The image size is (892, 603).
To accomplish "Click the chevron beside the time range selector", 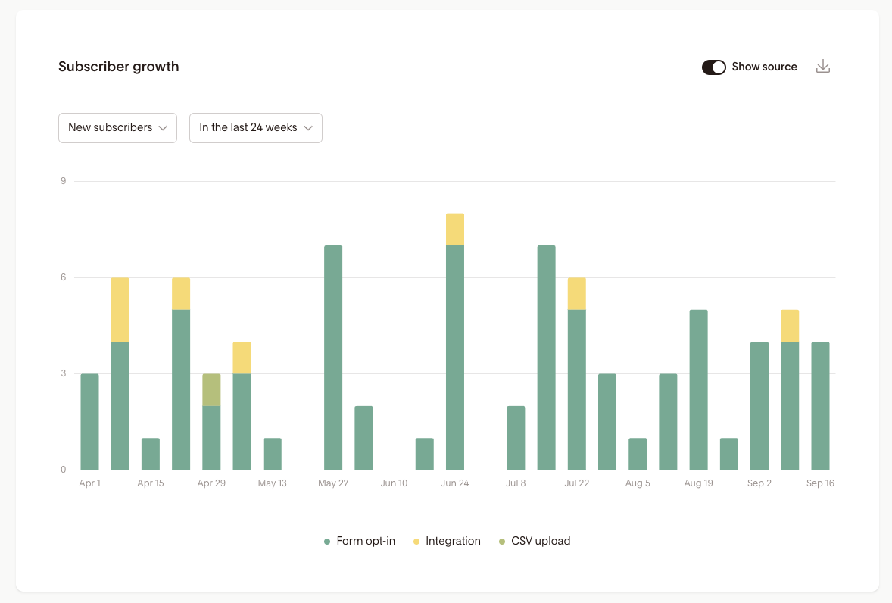I will coord(308,128).
